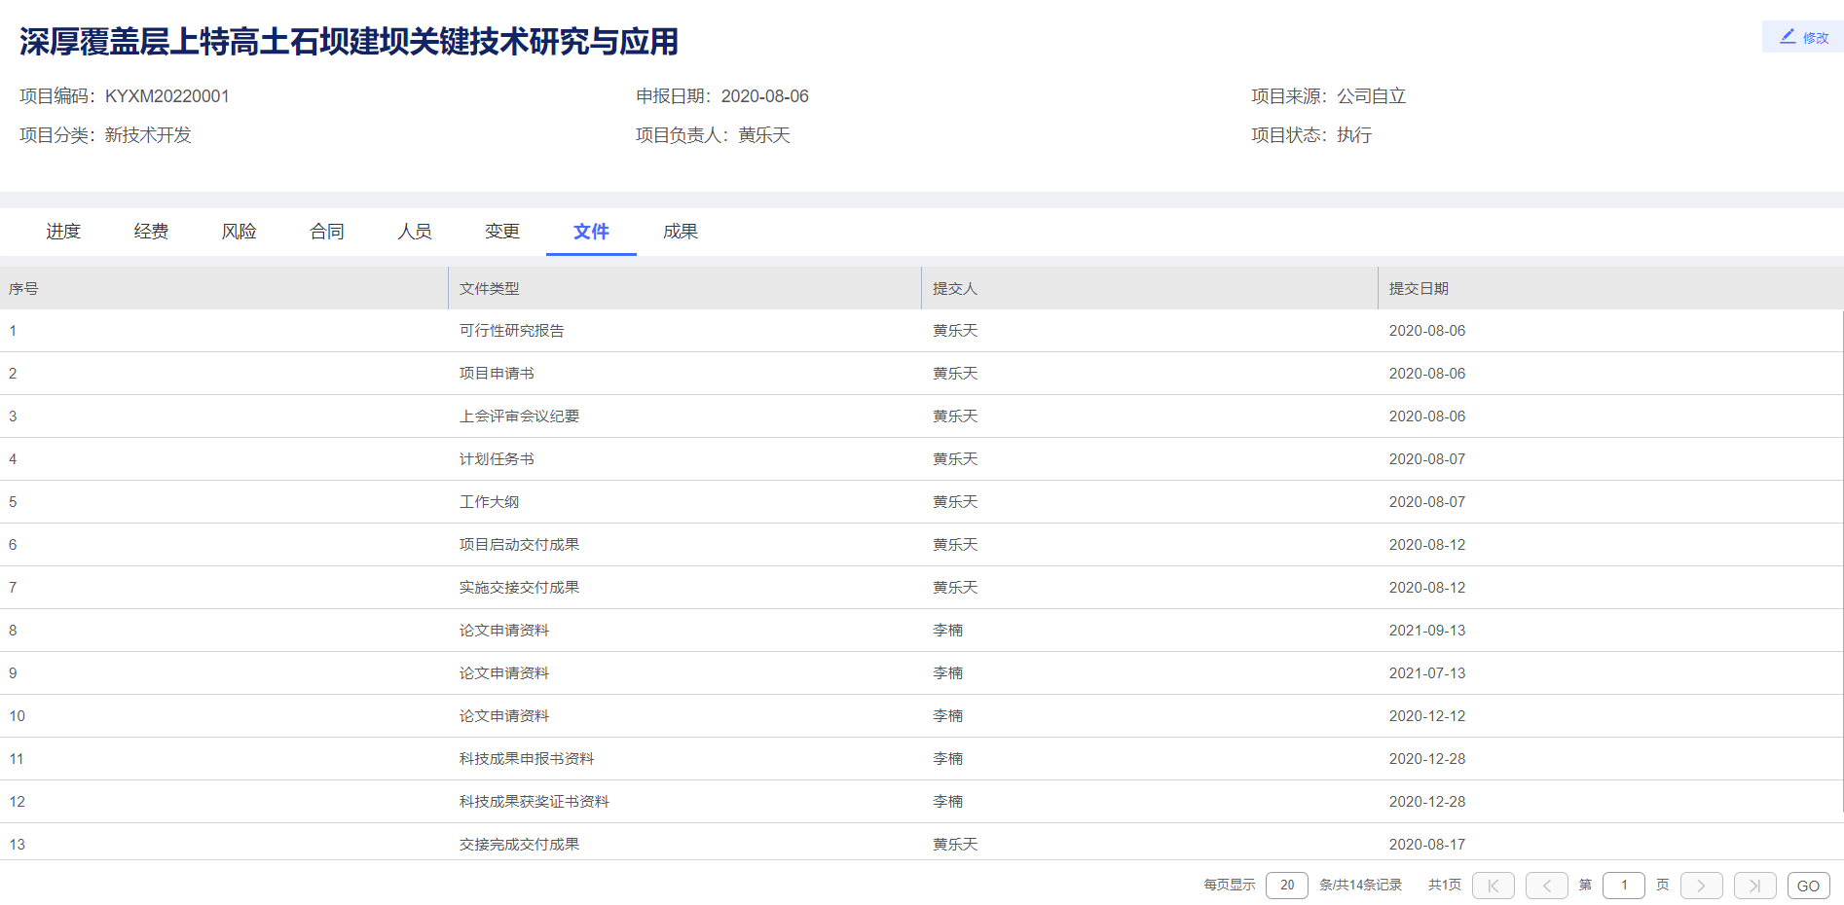Go to first page icon

click(x=1494, y=886)
